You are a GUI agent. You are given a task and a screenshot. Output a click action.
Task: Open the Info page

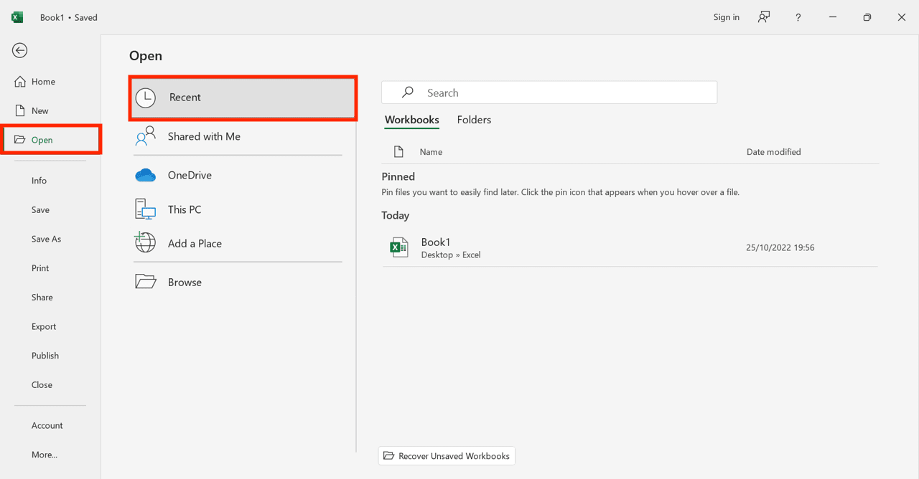(39, 181)
